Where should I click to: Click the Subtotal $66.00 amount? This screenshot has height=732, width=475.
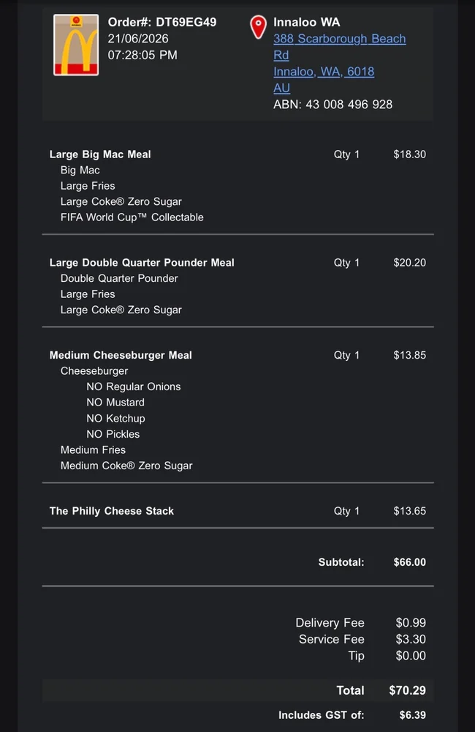click(410, 562)
